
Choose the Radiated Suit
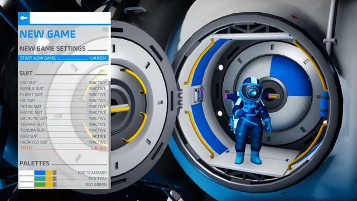point(63,142)
